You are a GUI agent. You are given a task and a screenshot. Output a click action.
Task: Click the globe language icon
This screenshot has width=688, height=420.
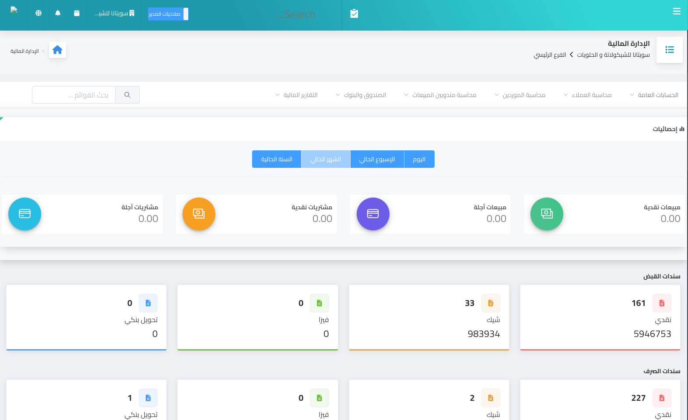coord(39,13)
